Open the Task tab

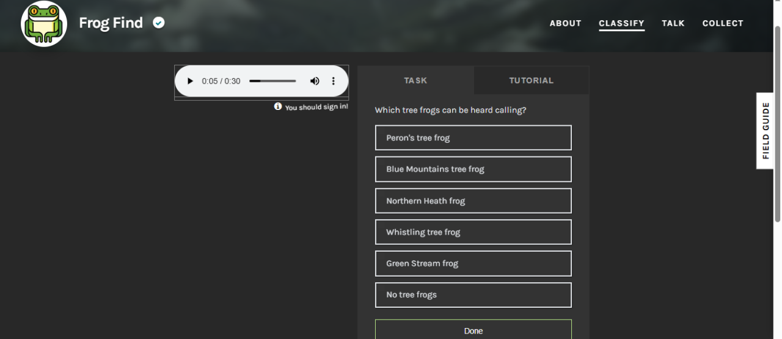pyautogui.click(x=415, y=81)
